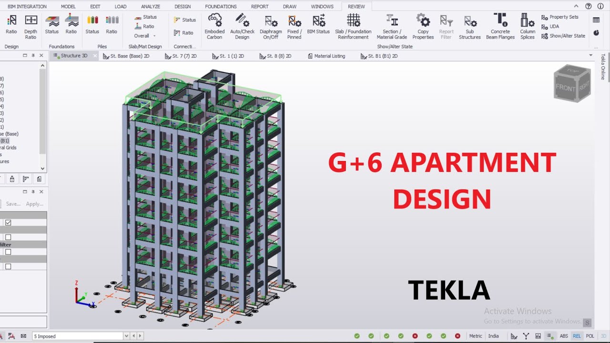Select Slab / Foundation Reinforcement tool
The height and width of the screenshot is (343, 610).
pos(353,27)
